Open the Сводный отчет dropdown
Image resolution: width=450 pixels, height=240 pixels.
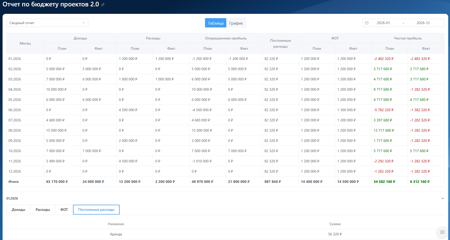tap(47, 23)
